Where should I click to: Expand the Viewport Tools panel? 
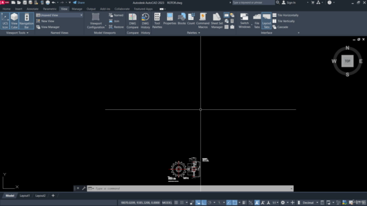click(17, 33)
